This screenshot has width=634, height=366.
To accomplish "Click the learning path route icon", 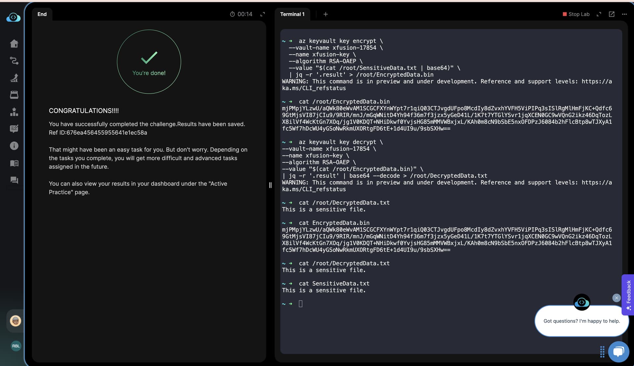I will click(14, 61).
